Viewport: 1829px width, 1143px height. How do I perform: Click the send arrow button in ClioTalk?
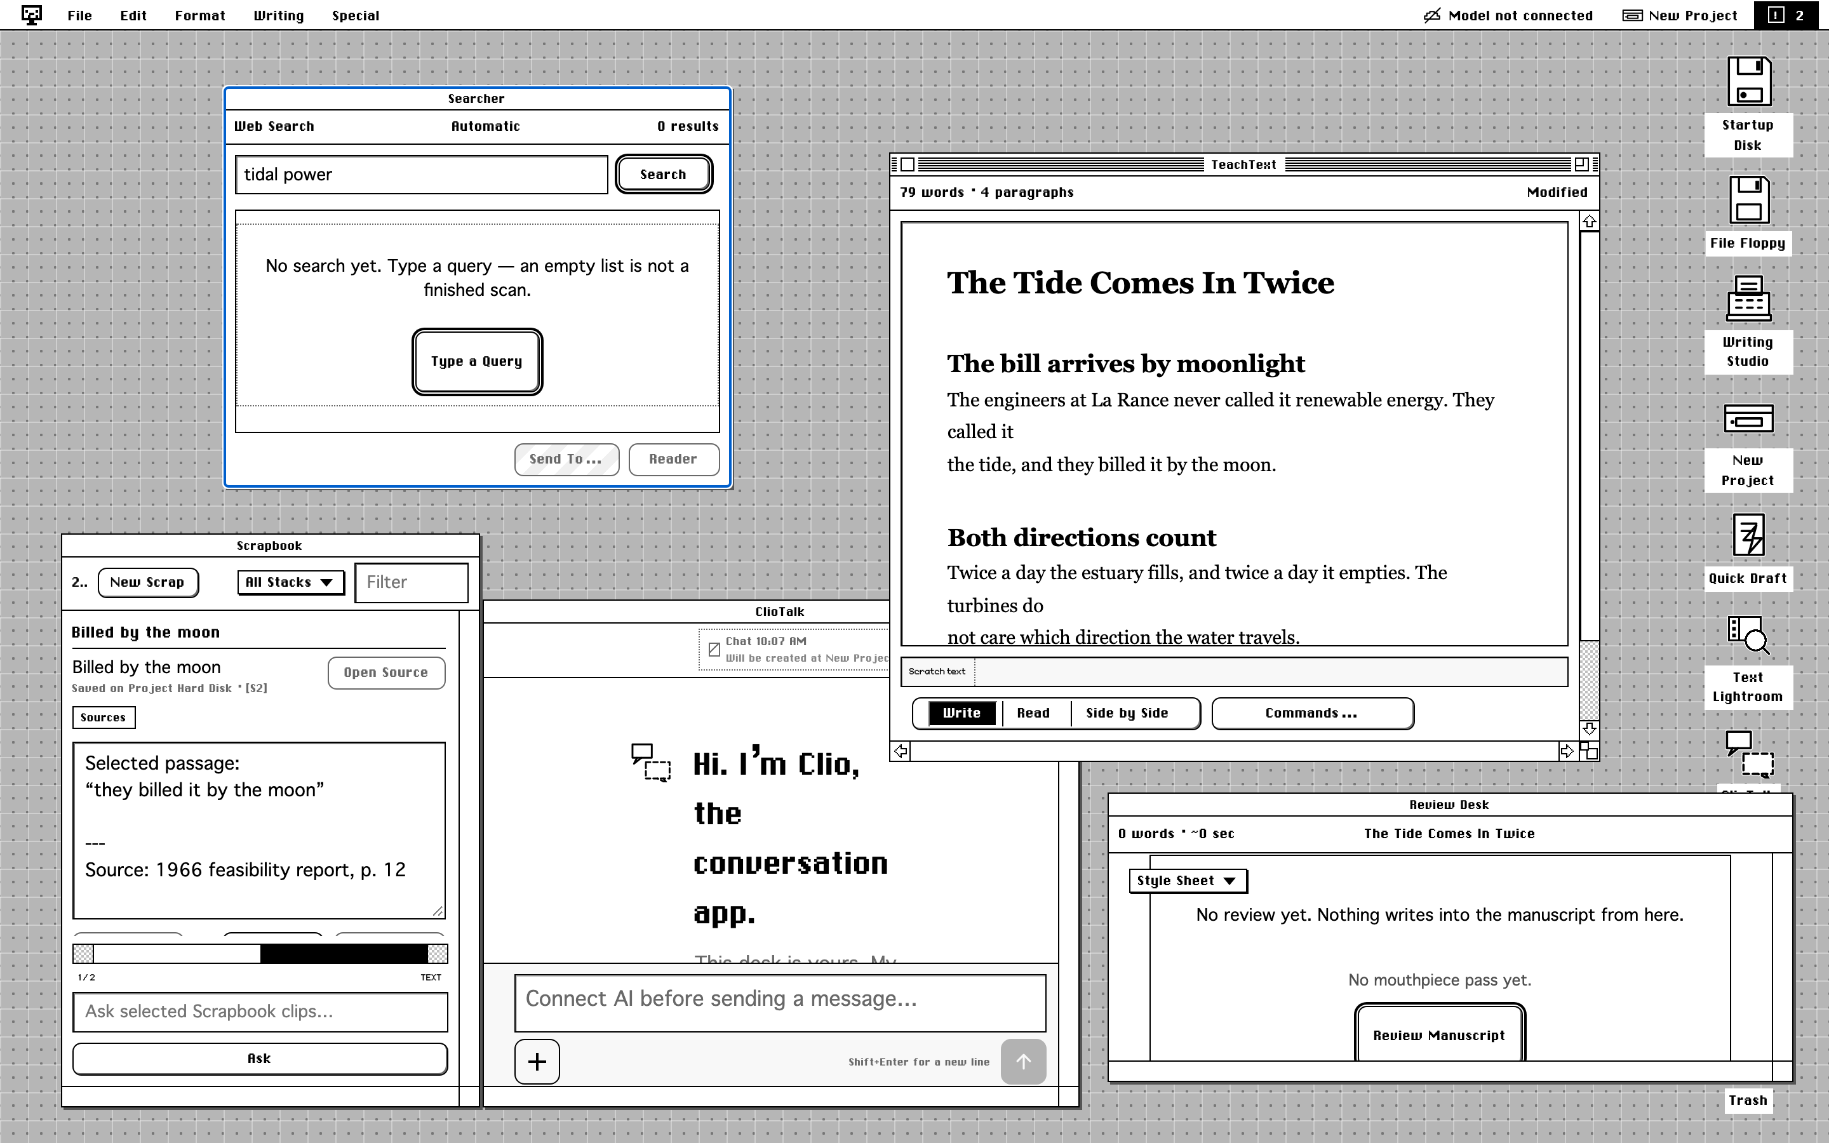[x=1023, y=1061]
